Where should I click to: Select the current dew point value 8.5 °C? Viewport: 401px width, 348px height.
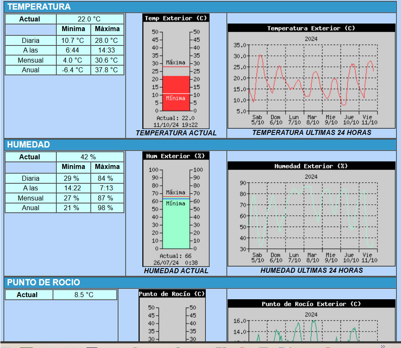point(84,295)
